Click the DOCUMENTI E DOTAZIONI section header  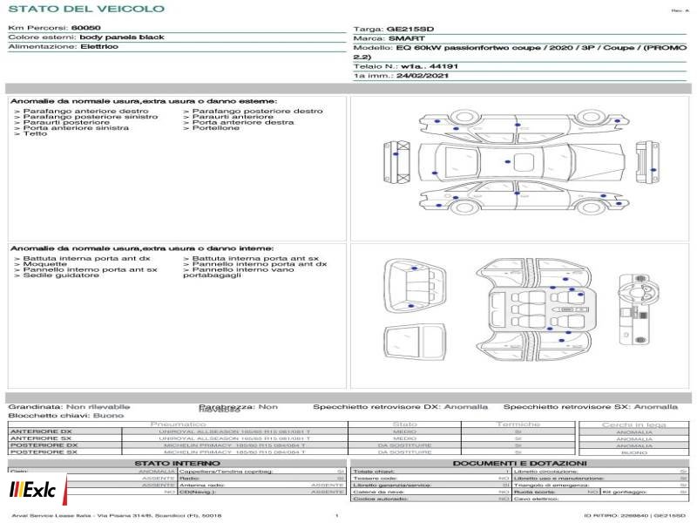(519, 464)
